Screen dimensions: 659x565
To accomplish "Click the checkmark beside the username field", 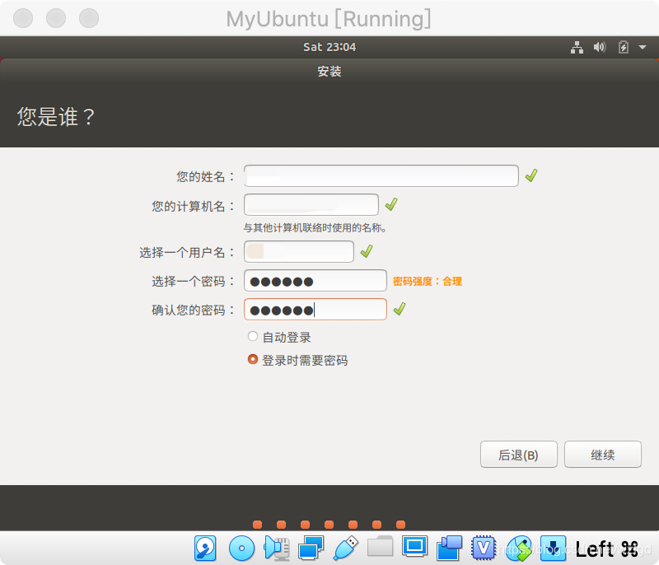I will pyautogui.click(x=367, y=251).
